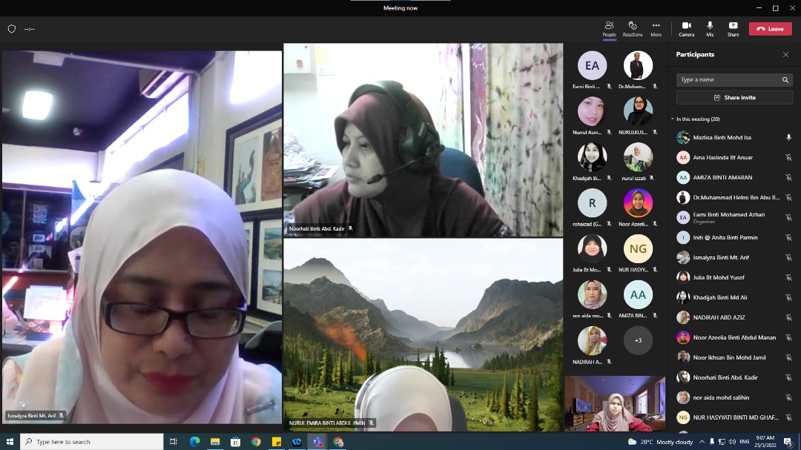Open File Explorer from taskbar
This screenshot has height=450, width=801.
click(x=215, y=441)
